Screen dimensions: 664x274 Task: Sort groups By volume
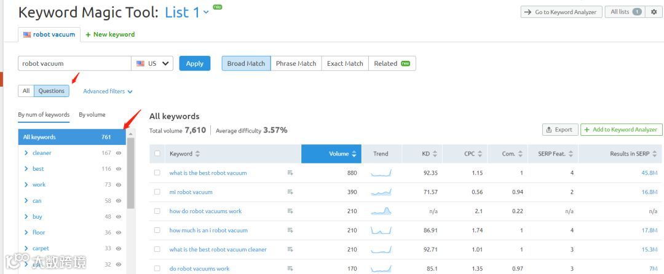point(92,115)
